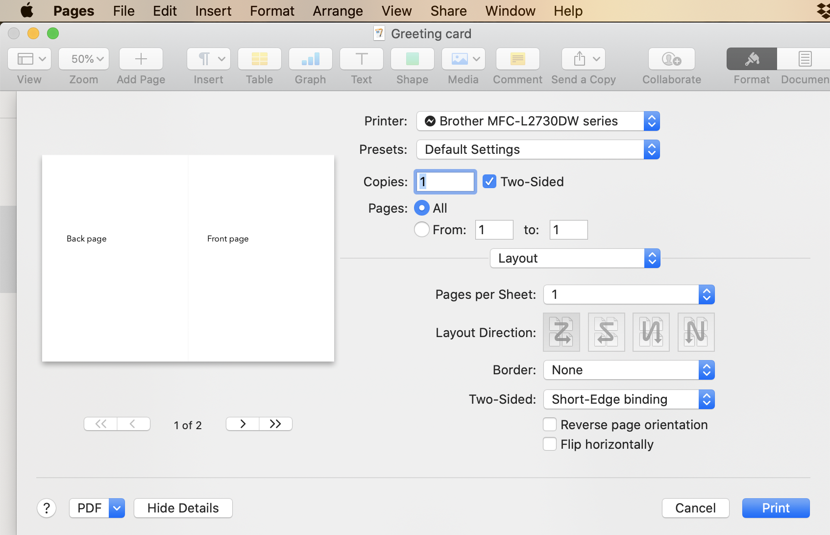
Task: Select the All pages radio button
Action: tap(422, 208)
